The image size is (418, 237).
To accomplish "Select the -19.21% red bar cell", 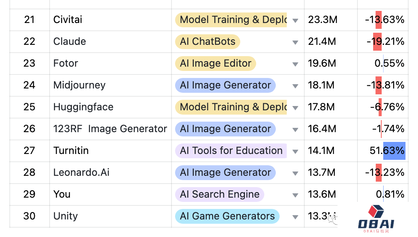I will (383, 41).
